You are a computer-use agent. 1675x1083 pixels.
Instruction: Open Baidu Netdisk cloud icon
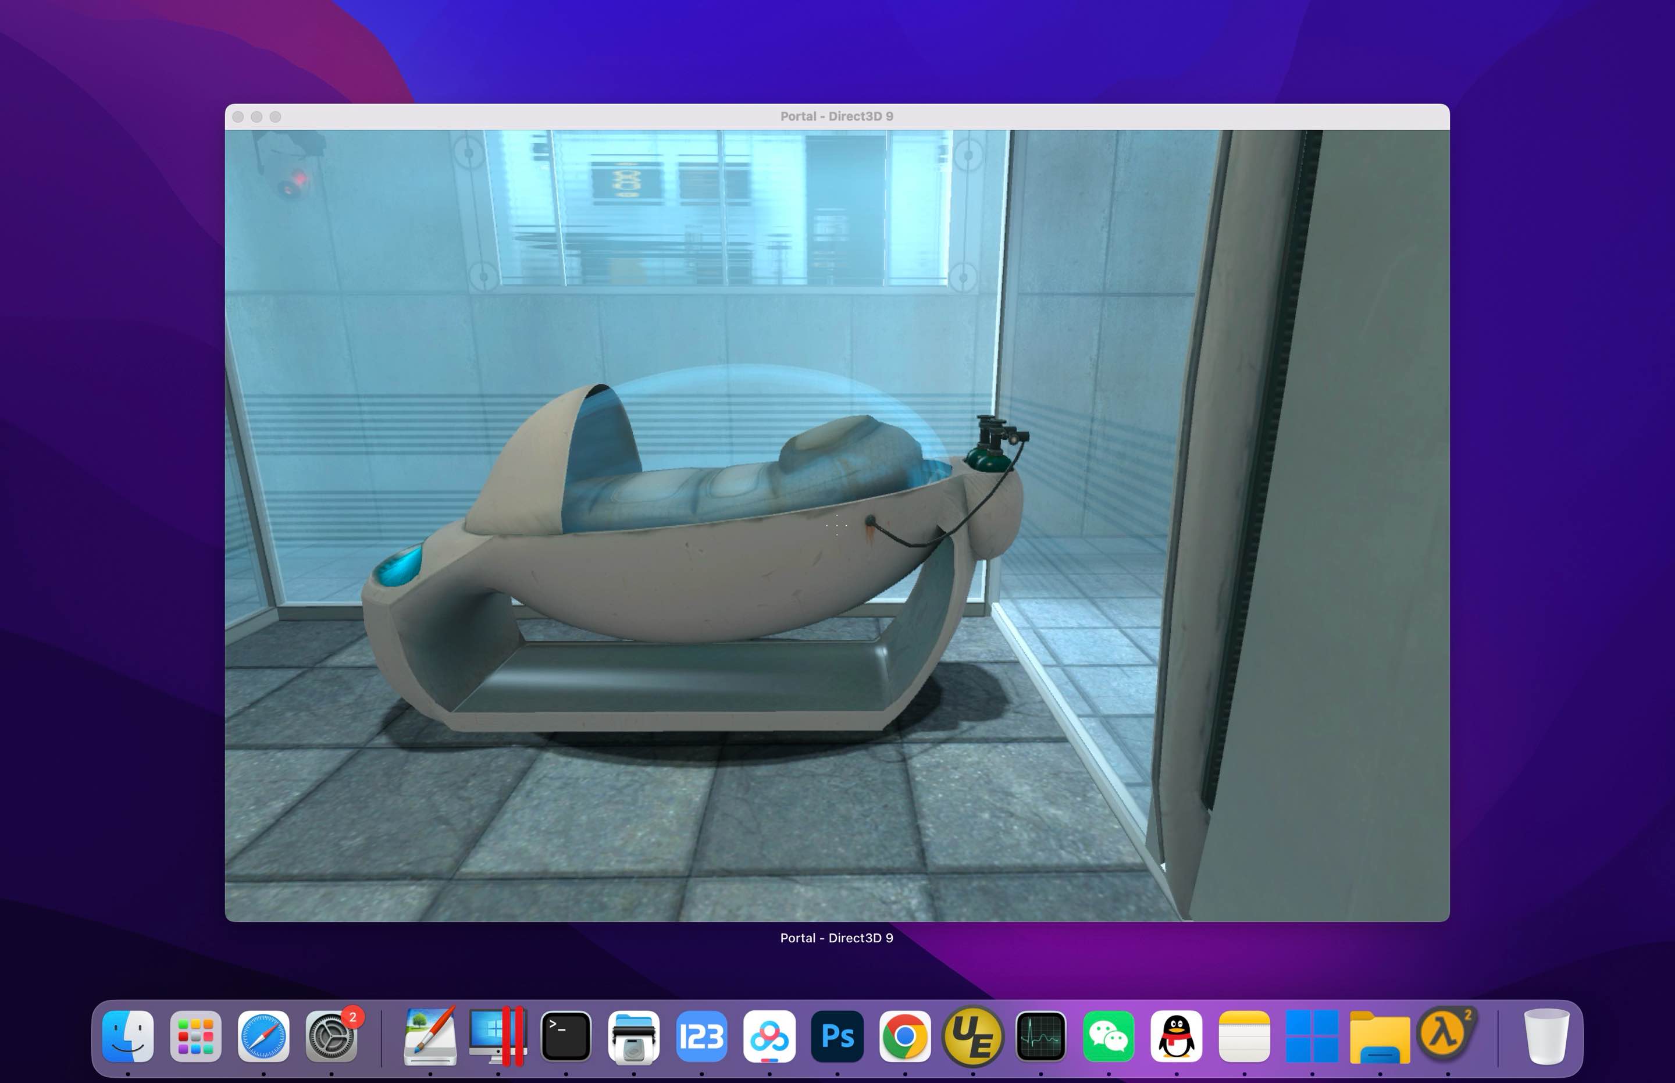[x=769, y=1036]
